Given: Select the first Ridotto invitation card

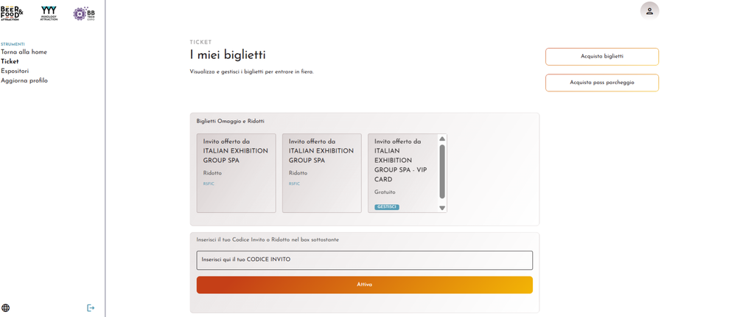Looking at the screenshot, I should pyautogui.click(x=236, y=173).
